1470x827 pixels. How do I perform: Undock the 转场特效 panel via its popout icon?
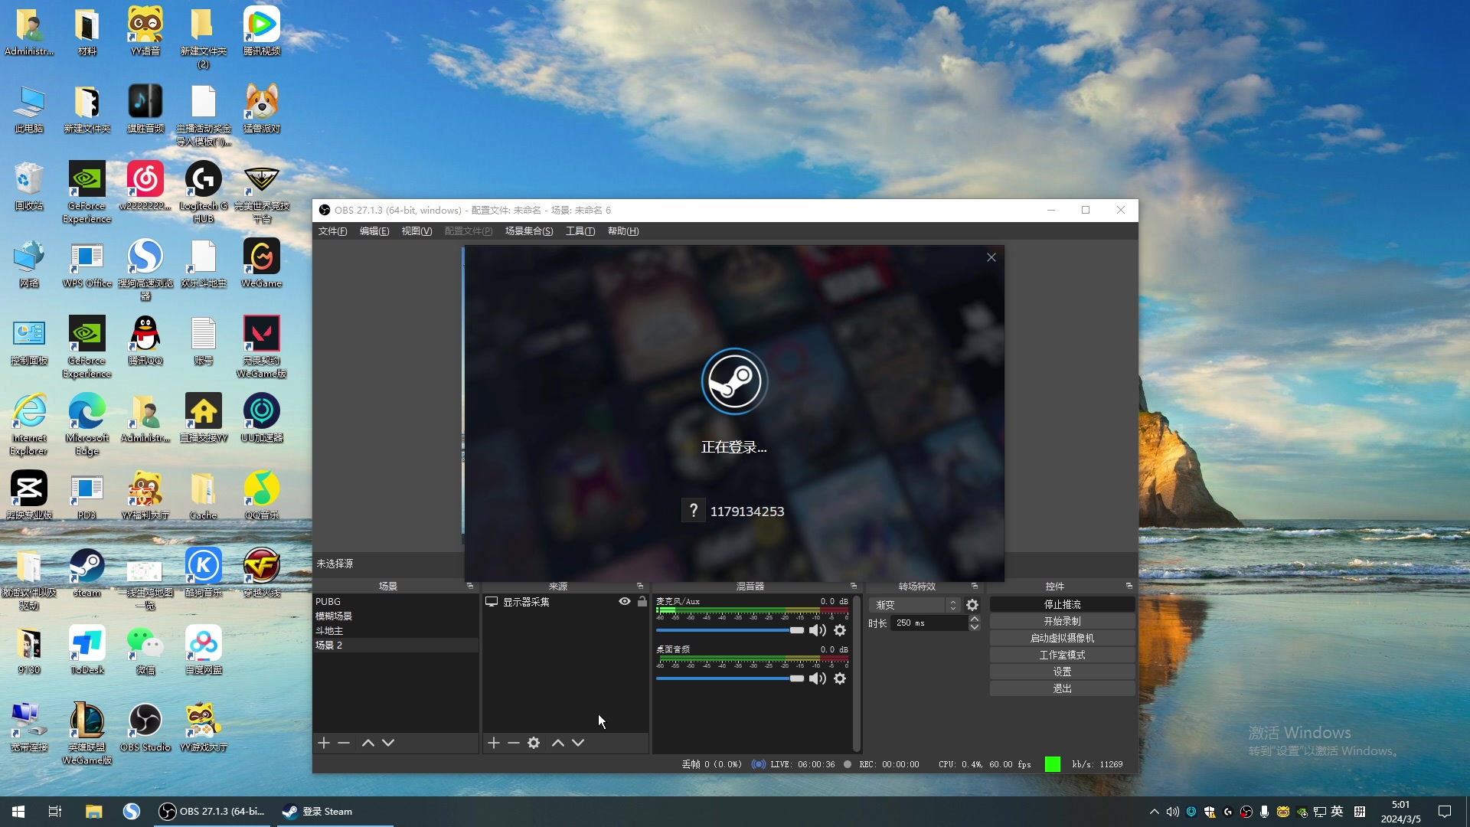pyautogui.click(x=975, y=586)
